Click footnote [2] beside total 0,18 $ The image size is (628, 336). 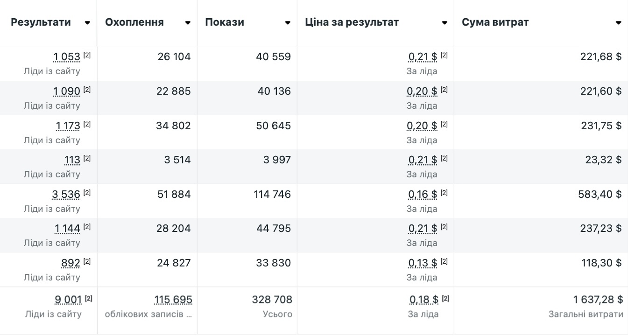pyautogui.click(x=445, y=298)
